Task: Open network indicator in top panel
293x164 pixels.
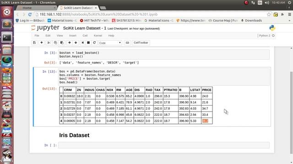Action: tap(253, 3)
